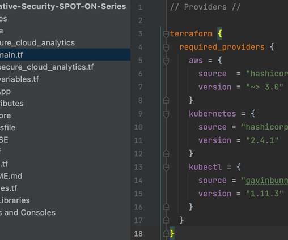The width and height of the screenshot is (288, 240).
Task: Click the 'kubernetes' identifier on line 9
Action: click(213, 114)
